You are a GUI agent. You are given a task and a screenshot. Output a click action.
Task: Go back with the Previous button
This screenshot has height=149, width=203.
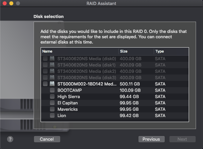coord(151,139)
